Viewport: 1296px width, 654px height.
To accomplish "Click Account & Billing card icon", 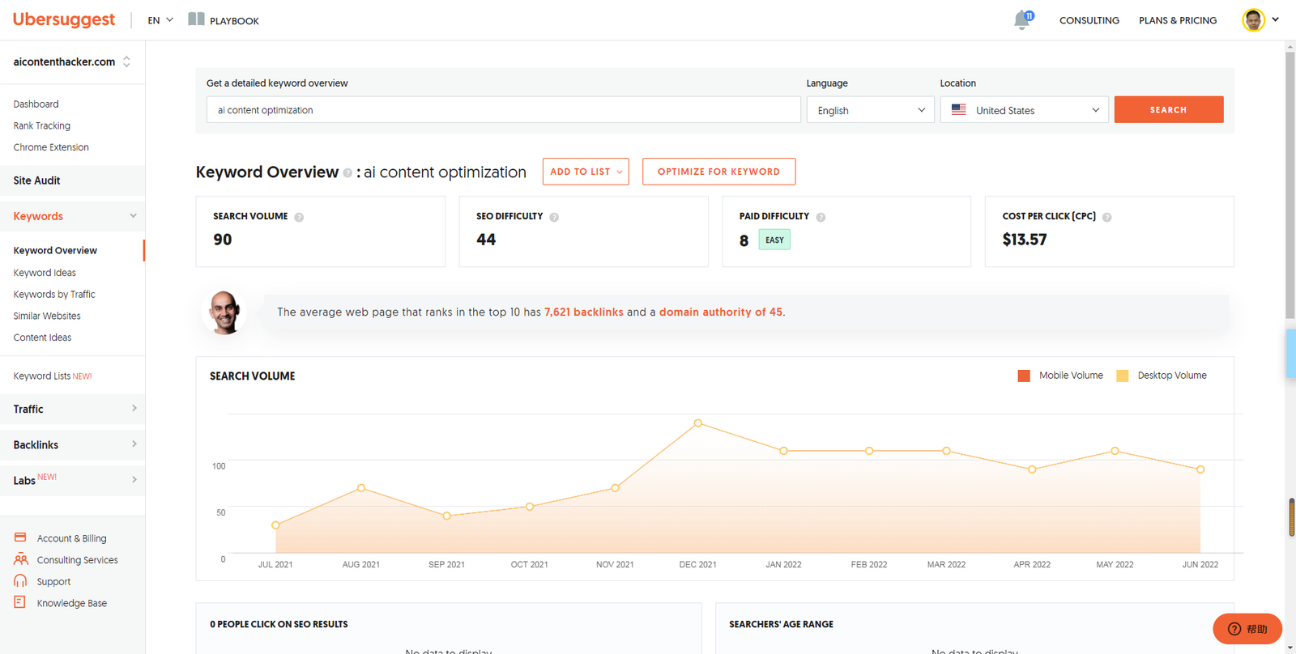I will [20, 537].
